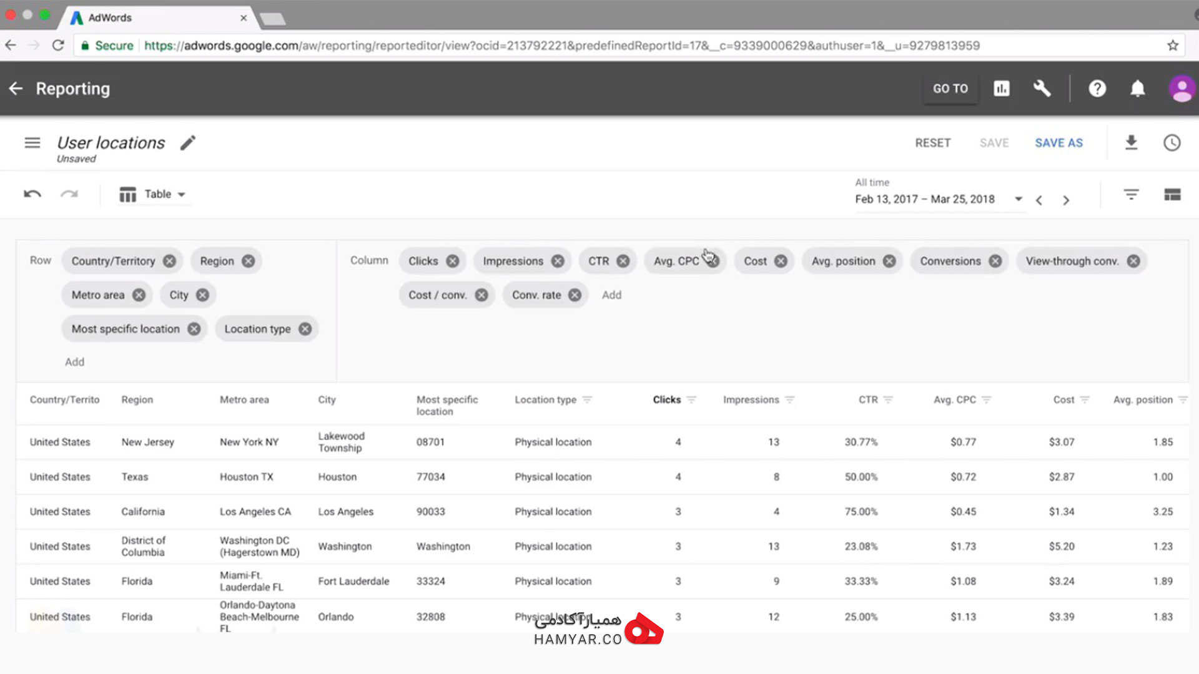Add a new row dimension
This screenshot has width=1199, height=674.
pos(74,362)
